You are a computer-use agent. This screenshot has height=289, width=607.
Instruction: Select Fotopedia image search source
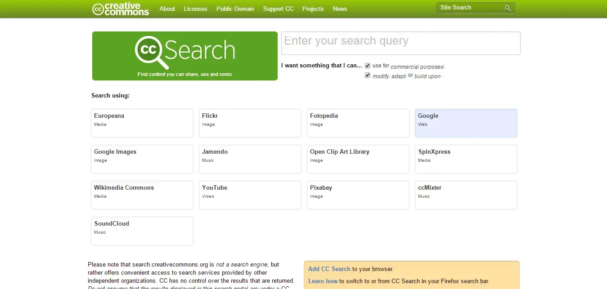[x=358, y=123]
